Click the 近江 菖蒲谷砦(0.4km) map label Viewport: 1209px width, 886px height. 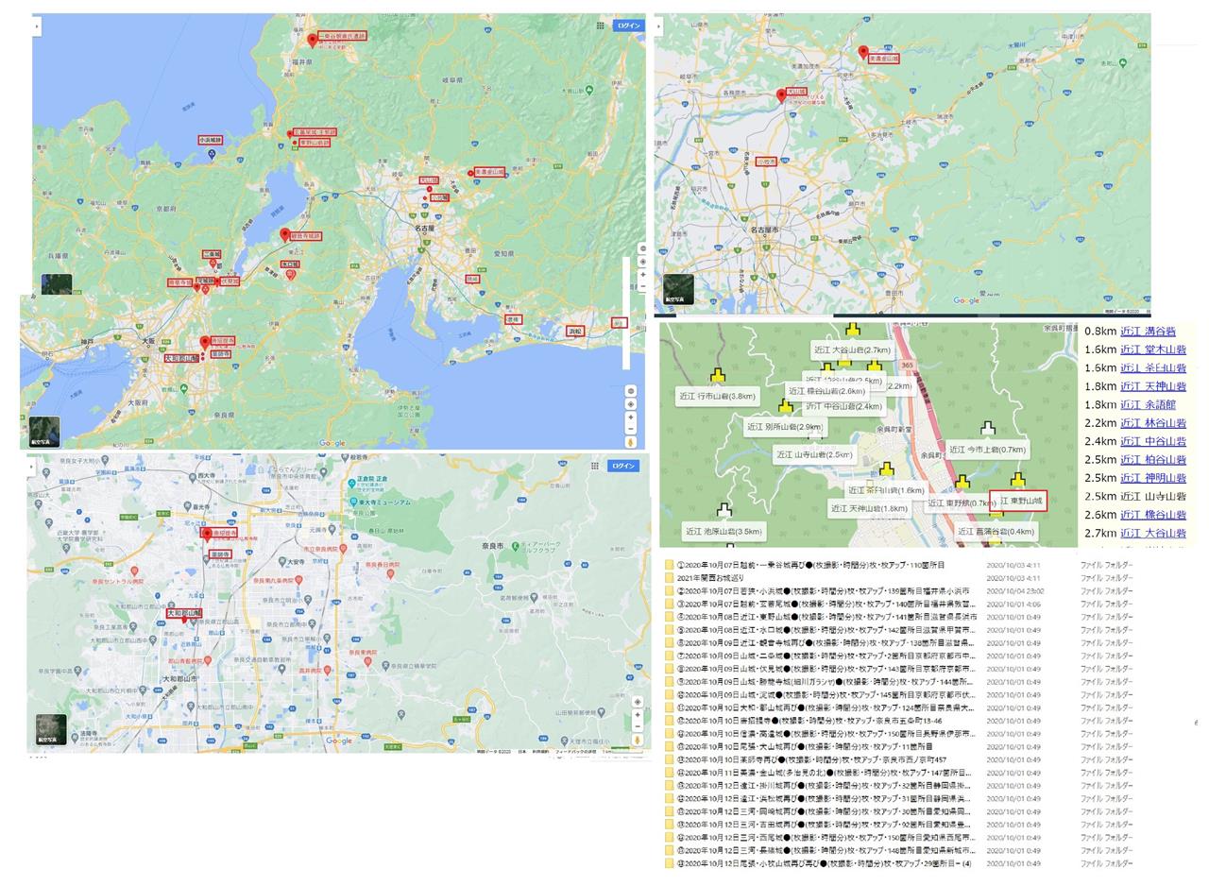pos(996,531)
